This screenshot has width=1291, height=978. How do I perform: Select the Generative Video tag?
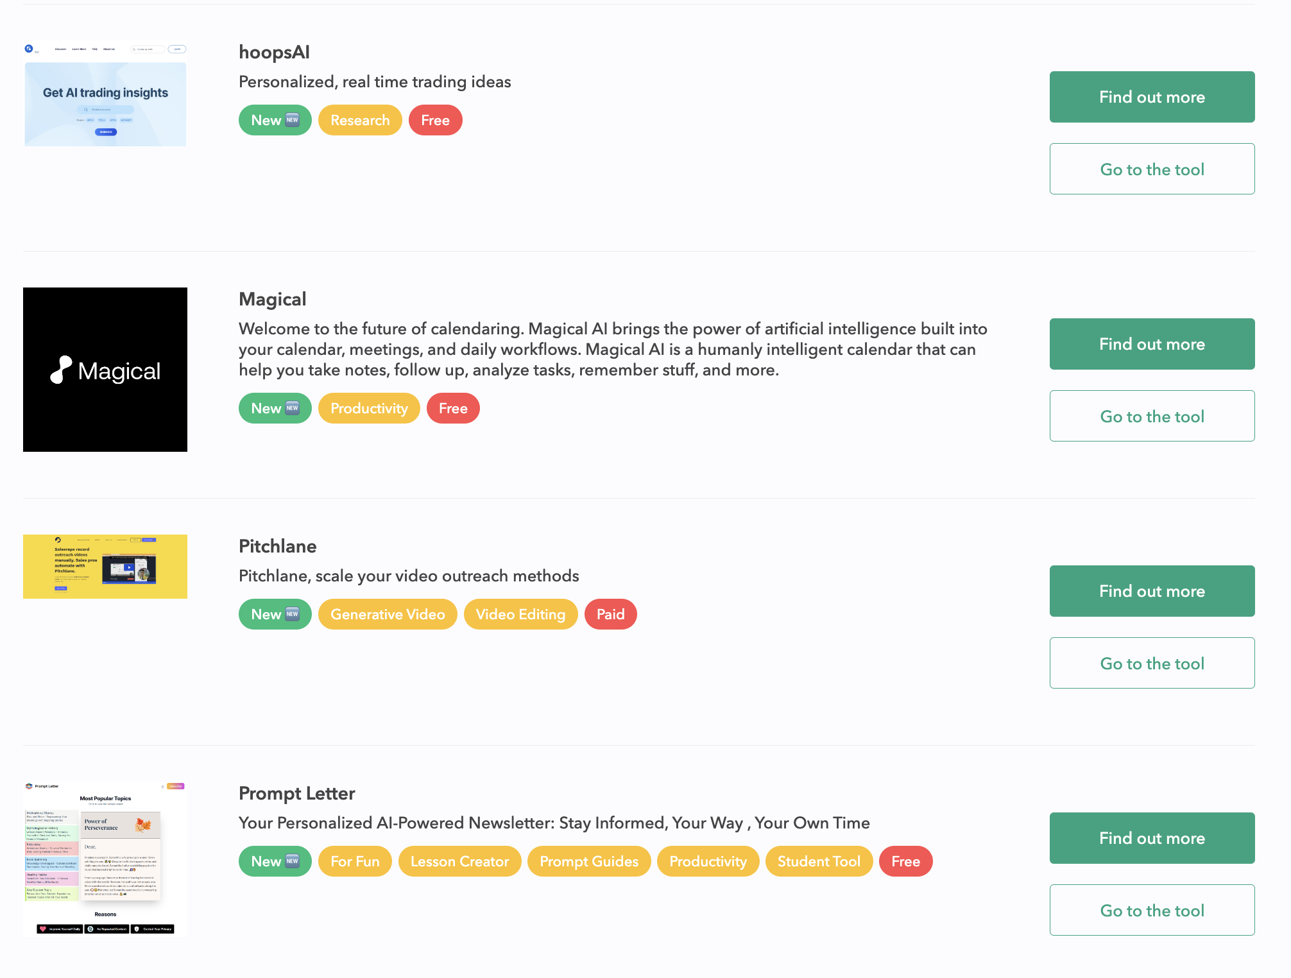click(388, 614)
